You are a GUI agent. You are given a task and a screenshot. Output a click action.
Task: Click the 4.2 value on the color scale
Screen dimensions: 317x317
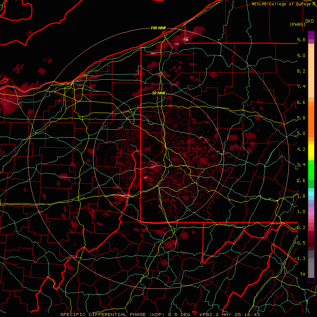301,149
